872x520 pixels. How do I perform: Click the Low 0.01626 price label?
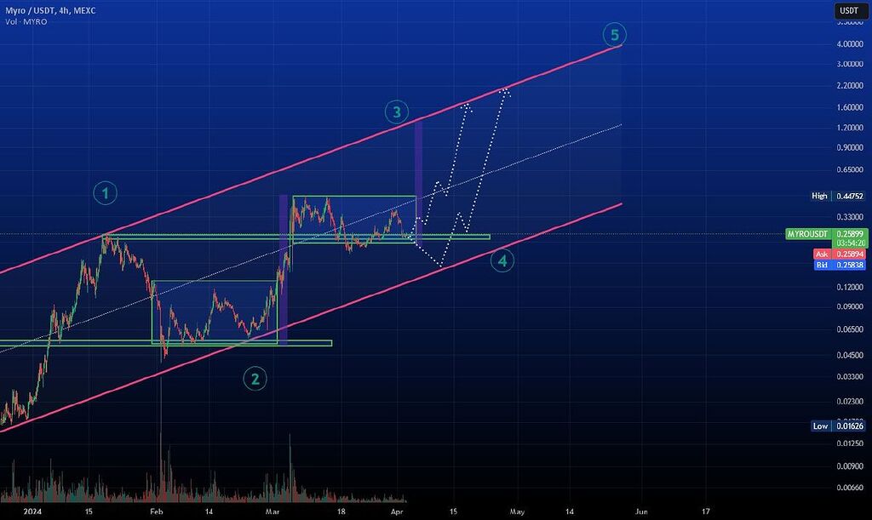tap(840, 426)
